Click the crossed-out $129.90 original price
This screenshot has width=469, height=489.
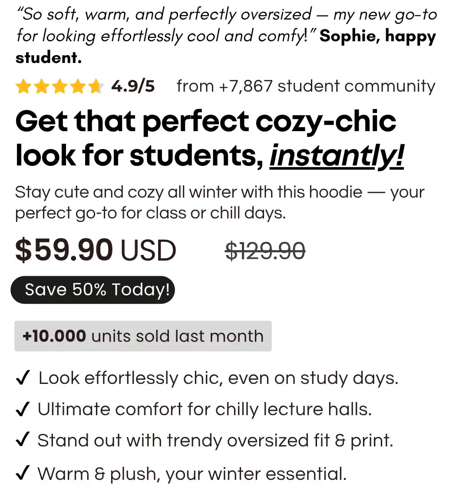click(265, 251)
